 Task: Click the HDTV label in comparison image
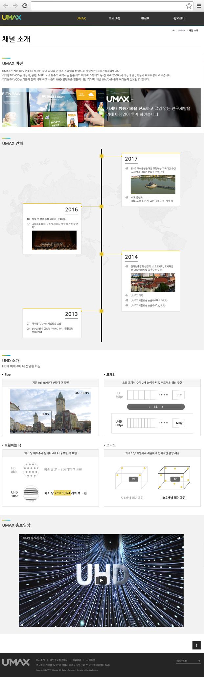coord(45,414)
